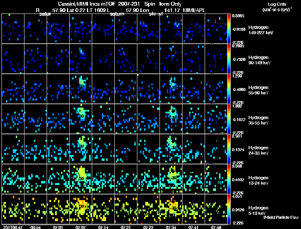Click the '0.9126' color scale value
Viewport: 301px width, 229px height.
pyautogui.click(x=238, y=210)
